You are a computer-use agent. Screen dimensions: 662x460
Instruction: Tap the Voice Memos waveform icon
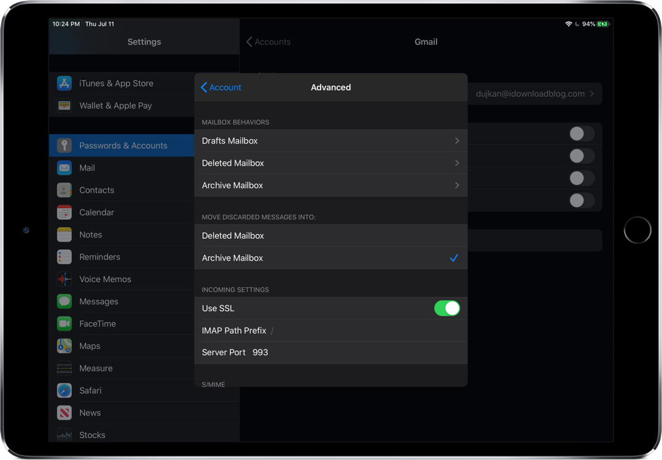64,279
